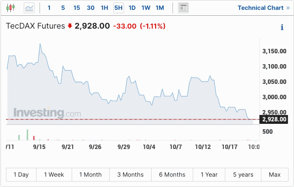Click the TecDAX Futures title
Image resolution: width=294 pixels, height=187 pixels.
(x=36, y=26)
